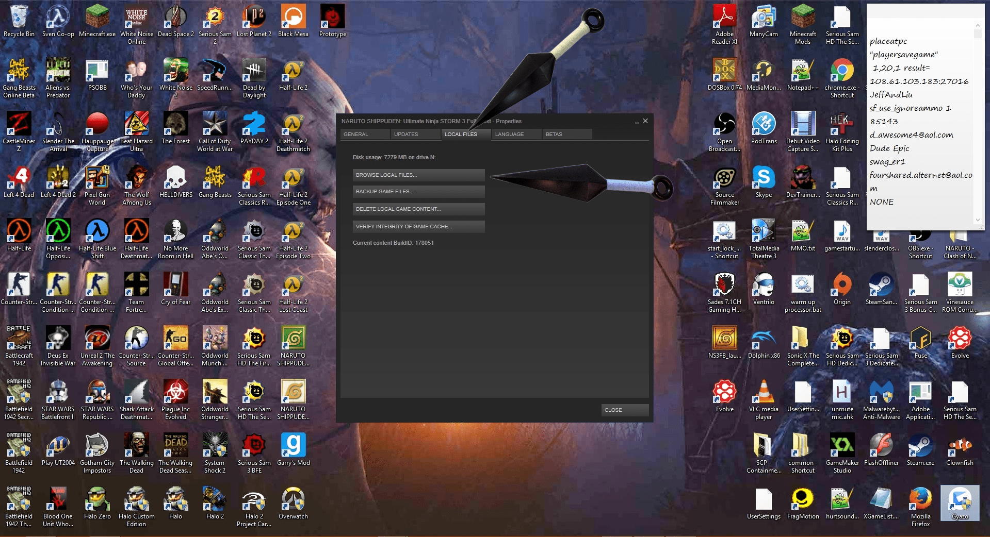Viewport: 990px width, 537px height.
Task: Select the DOSBox 0.74 icon
Action: (725, 74)
